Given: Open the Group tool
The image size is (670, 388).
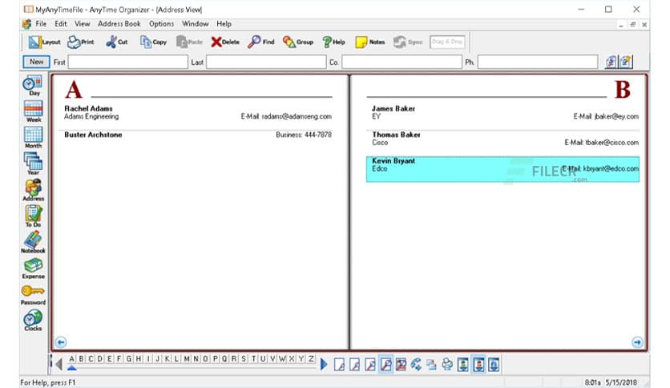Looking at the screenshot, I should tap(298, 42).
